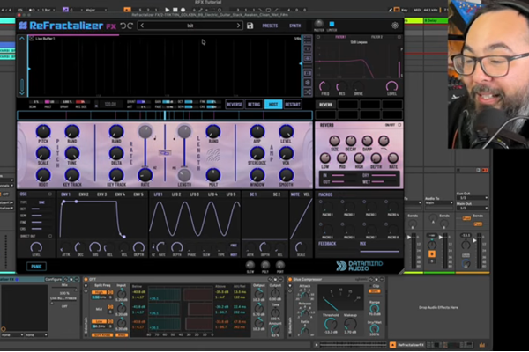529x352 pixels.
Task: Toggle the DIRECT OUT circle
Action: point(50,236)
